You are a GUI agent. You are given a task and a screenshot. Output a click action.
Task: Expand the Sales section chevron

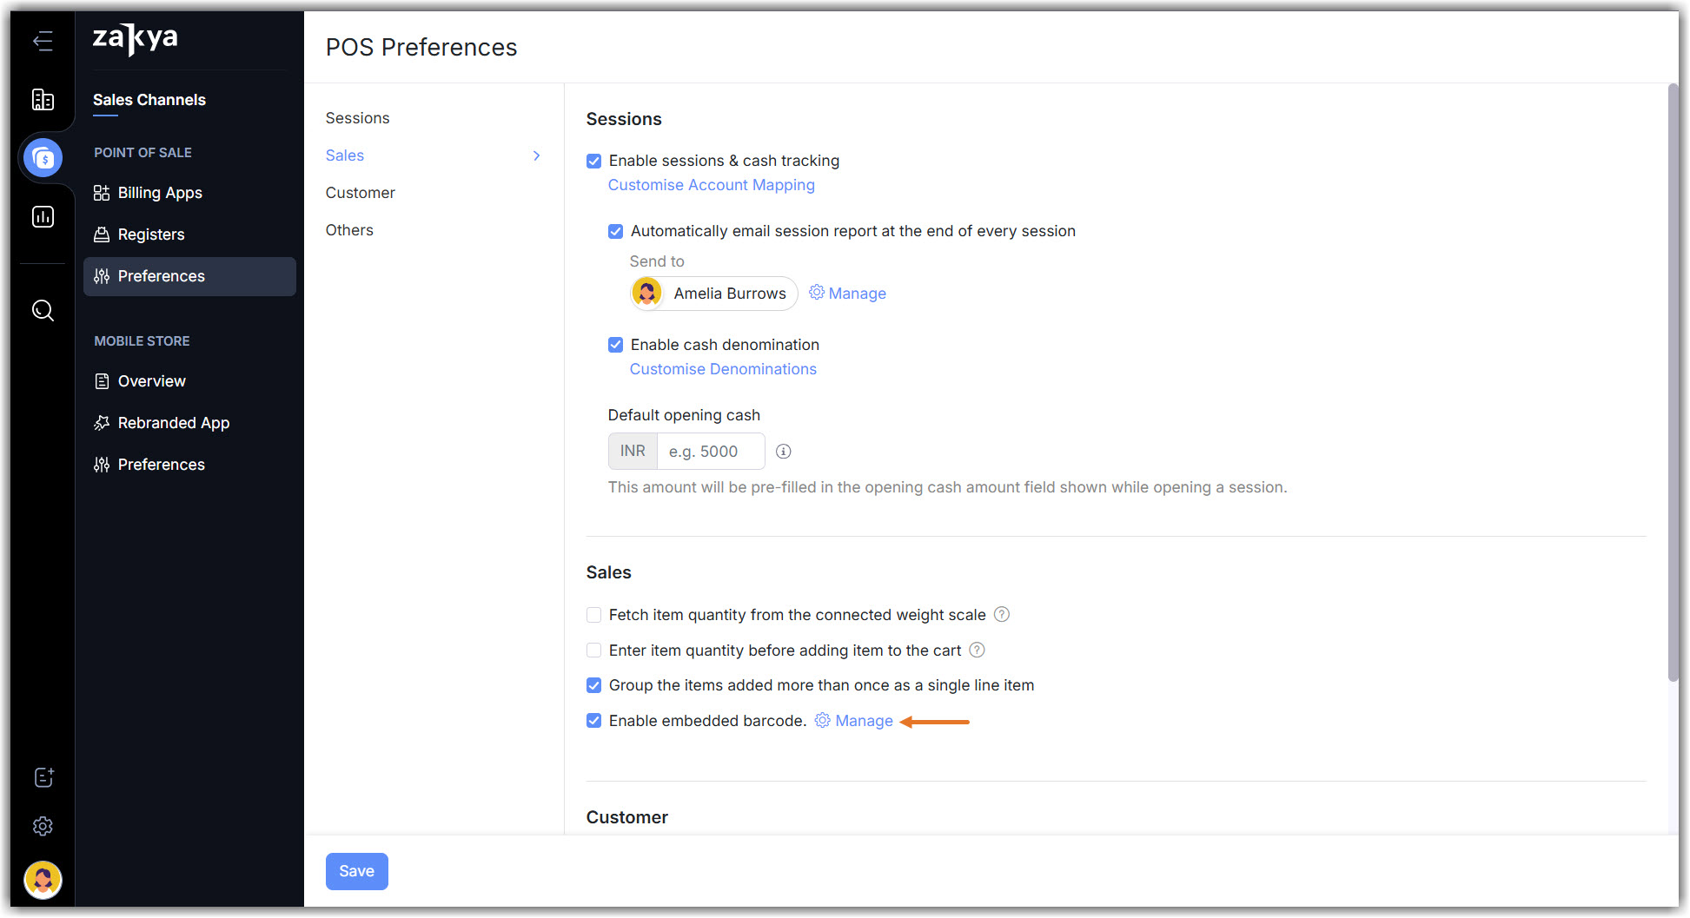(x=536, y=155)
